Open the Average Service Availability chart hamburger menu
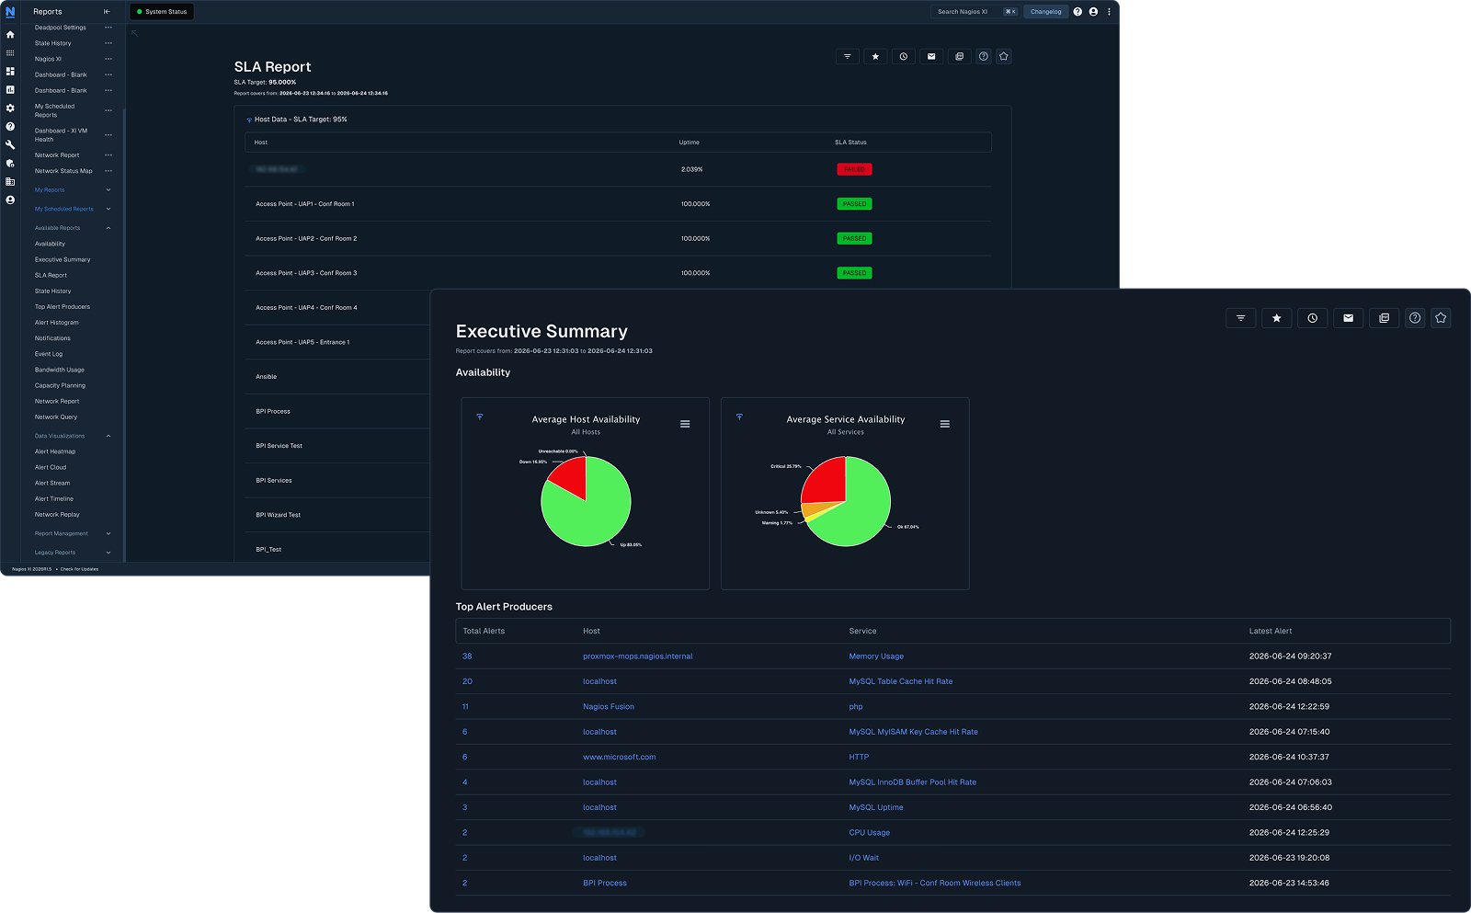The height and width of the screenshot is (913, 1471). coord(944,424)
